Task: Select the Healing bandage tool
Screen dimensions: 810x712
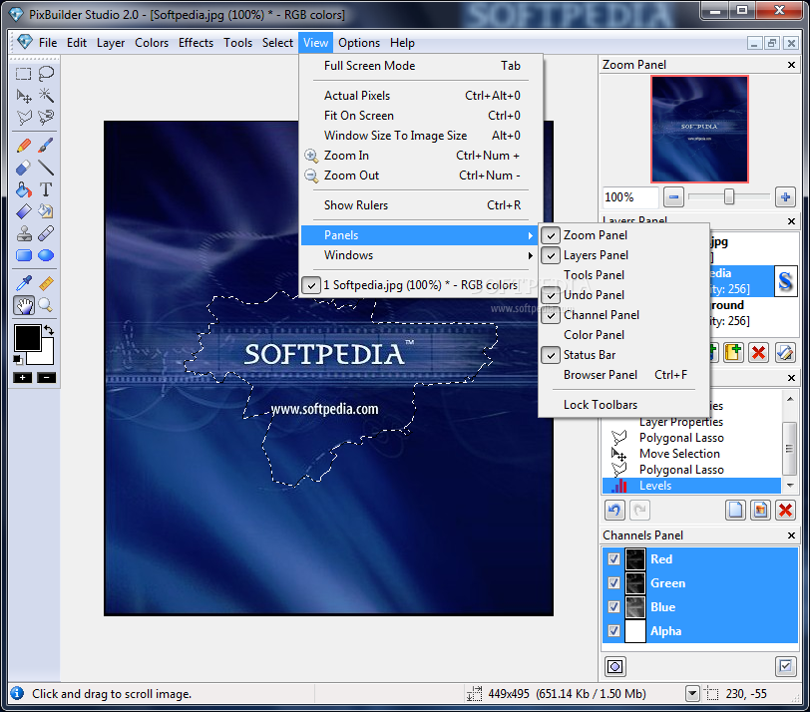Action: point(46,233)
